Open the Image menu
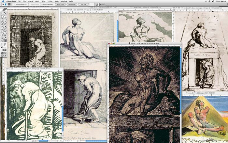Screen dimensions: 228x143 (x=30, y=1)
